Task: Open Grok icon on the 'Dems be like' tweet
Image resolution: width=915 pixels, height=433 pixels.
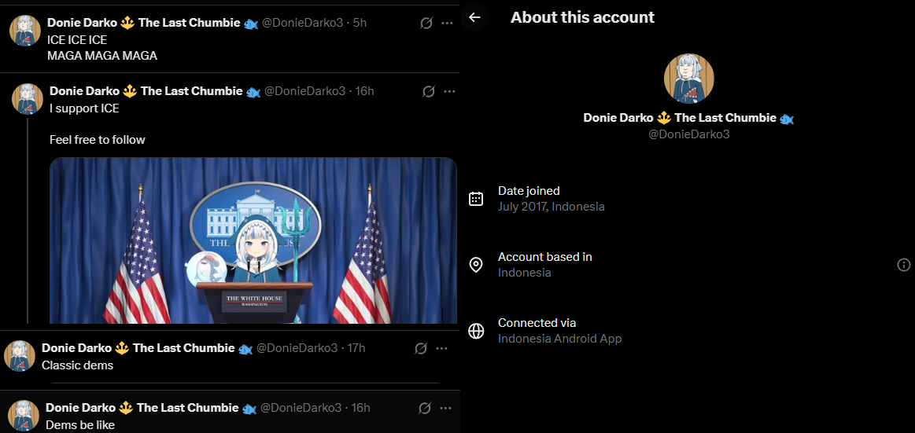Action: click(x=426, y=408)
